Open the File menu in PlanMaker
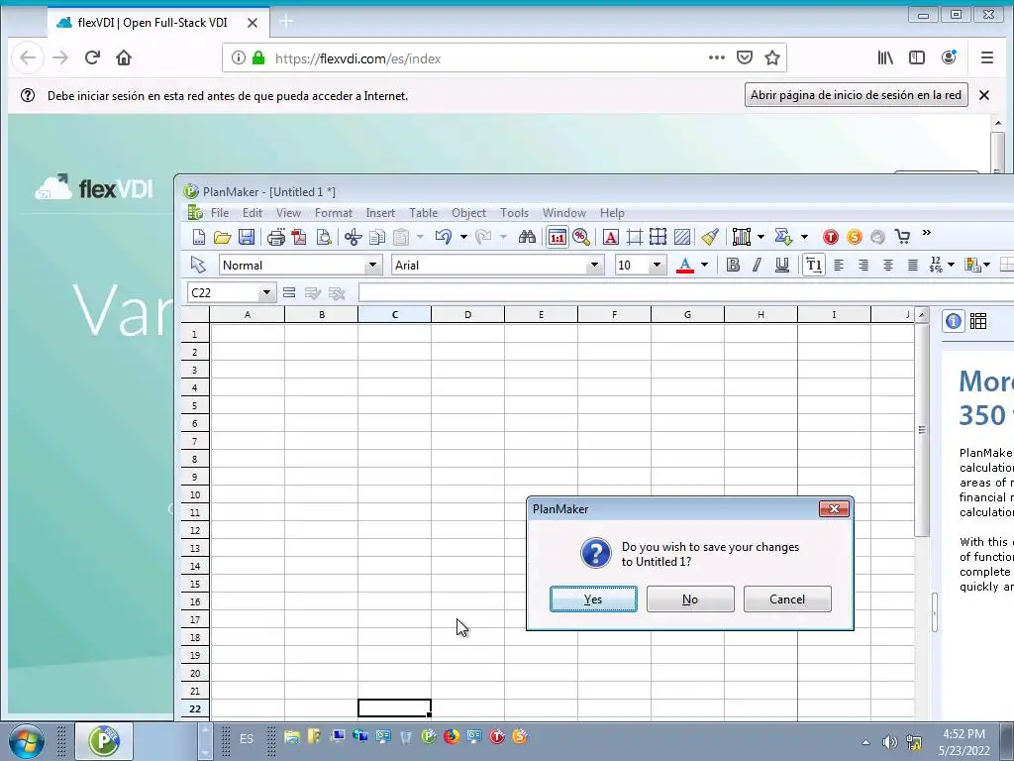 pyautogui.click(x=220, y=213)
